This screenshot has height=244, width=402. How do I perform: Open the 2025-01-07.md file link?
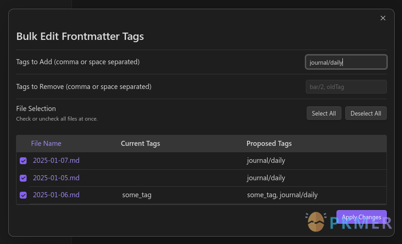click(56, 161)
